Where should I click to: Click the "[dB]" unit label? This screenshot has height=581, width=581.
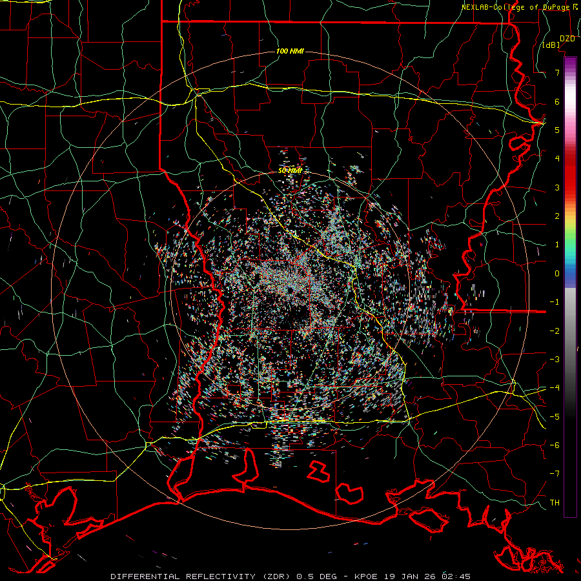pos(551,45)
